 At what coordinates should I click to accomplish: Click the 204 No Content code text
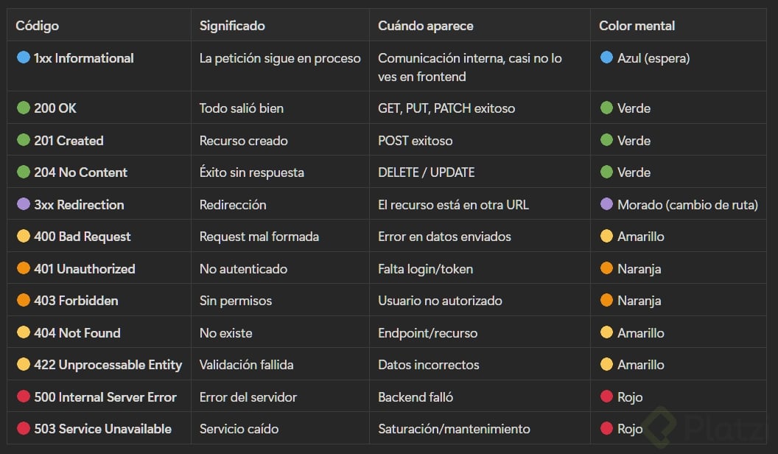coord(80,172)
